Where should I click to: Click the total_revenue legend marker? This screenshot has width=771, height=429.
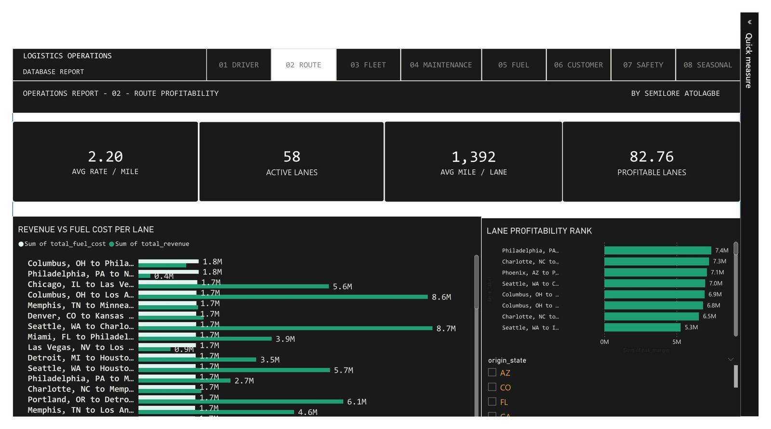[112, 244]
